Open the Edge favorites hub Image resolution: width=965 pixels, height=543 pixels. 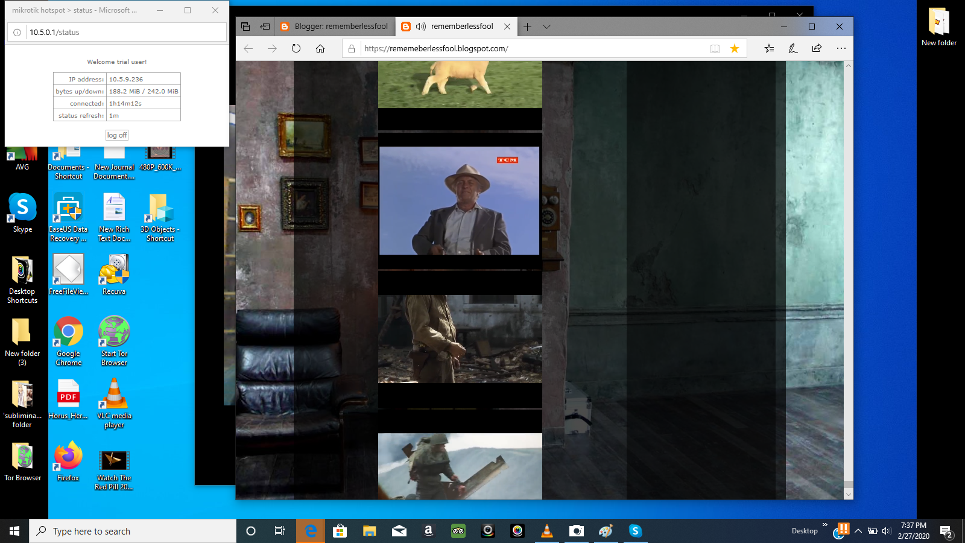(769, 48)
